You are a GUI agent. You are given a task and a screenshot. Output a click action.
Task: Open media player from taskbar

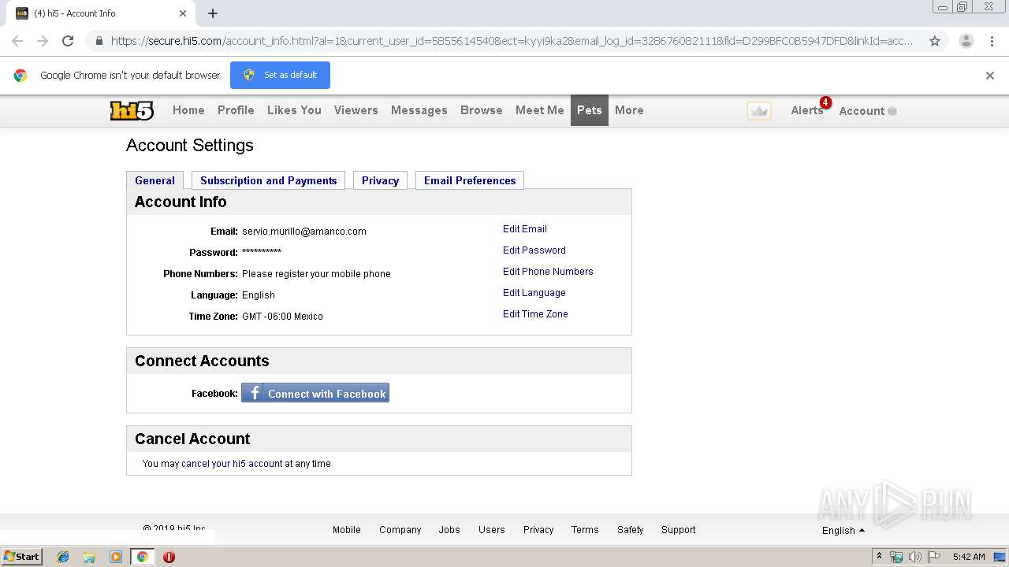click(116, 557)
